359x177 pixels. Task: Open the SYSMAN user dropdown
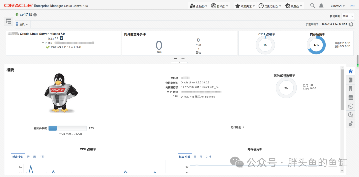pyautogui.click(x=338, y=6)
